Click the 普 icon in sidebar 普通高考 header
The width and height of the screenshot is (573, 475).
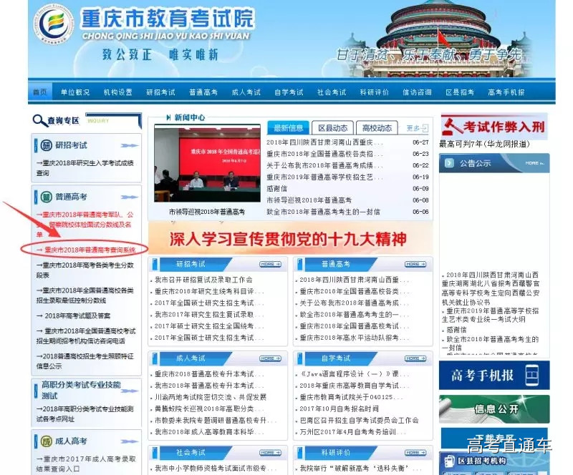click(46, 197)
